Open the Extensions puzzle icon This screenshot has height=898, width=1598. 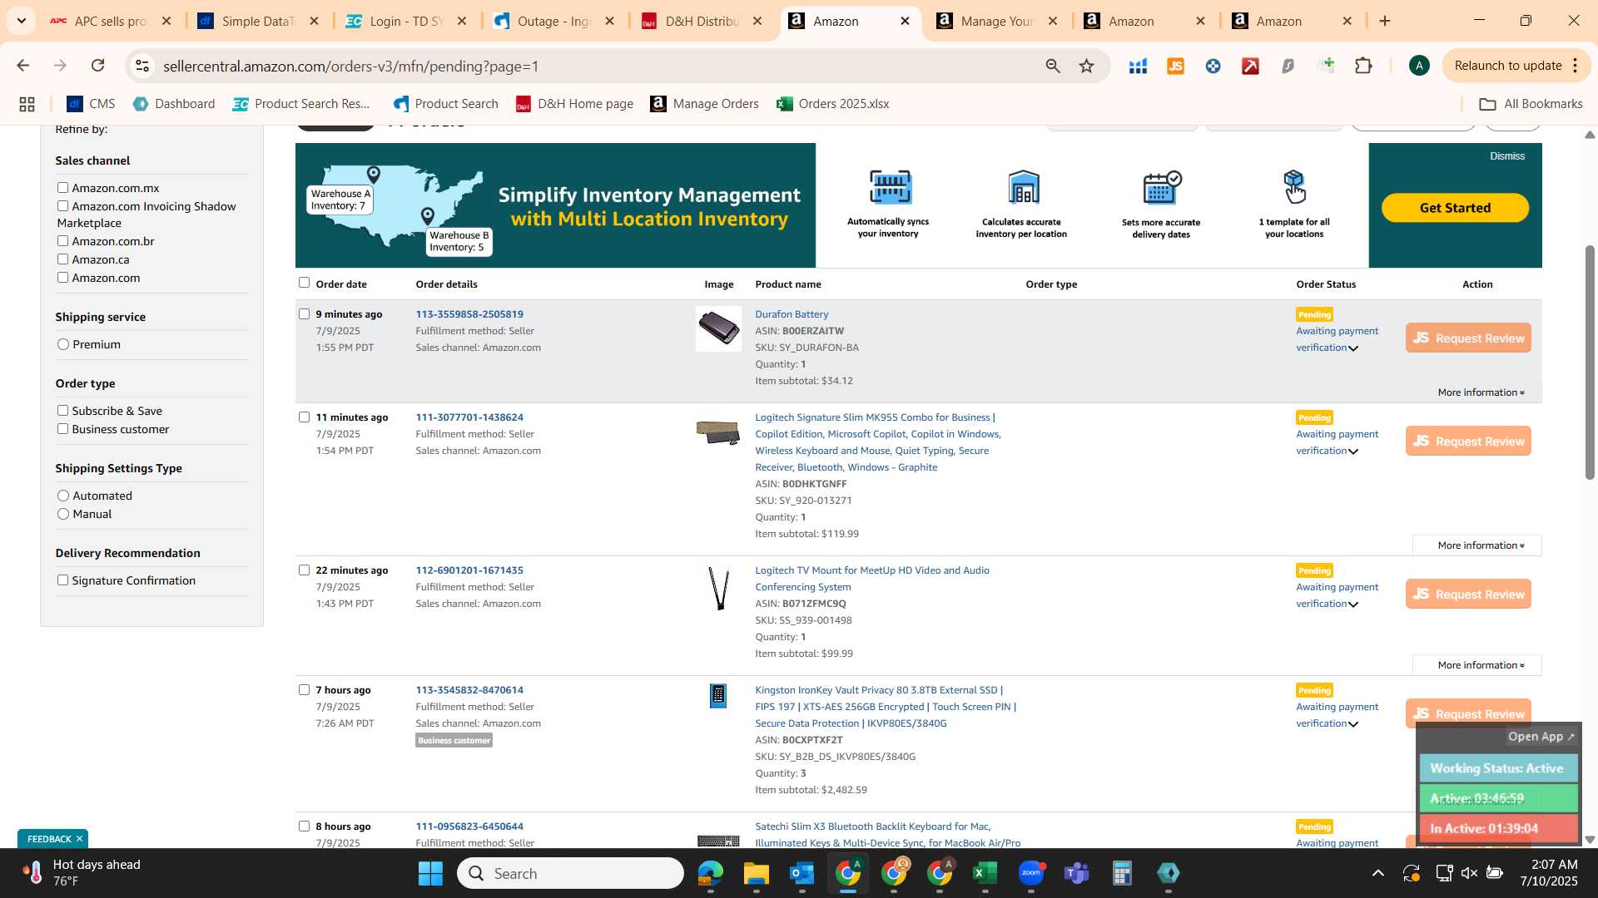click(x=1363, y=66)
